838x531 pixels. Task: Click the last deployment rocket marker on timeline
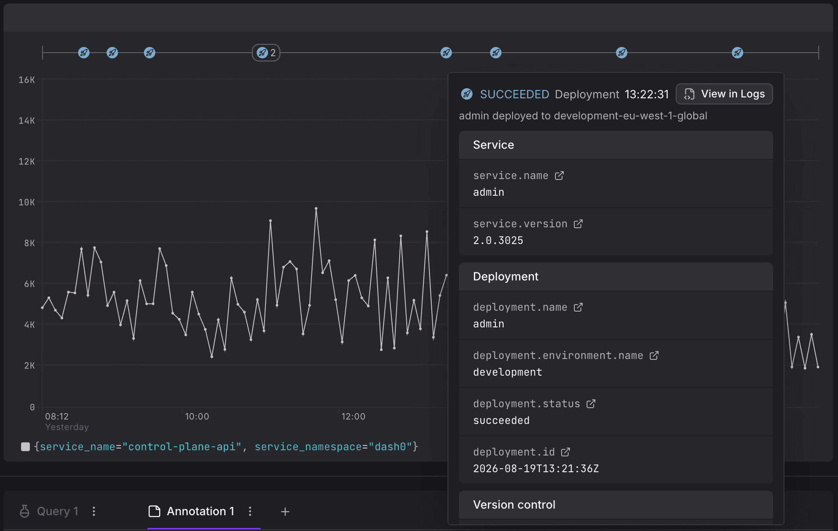(x=738, y=53)
